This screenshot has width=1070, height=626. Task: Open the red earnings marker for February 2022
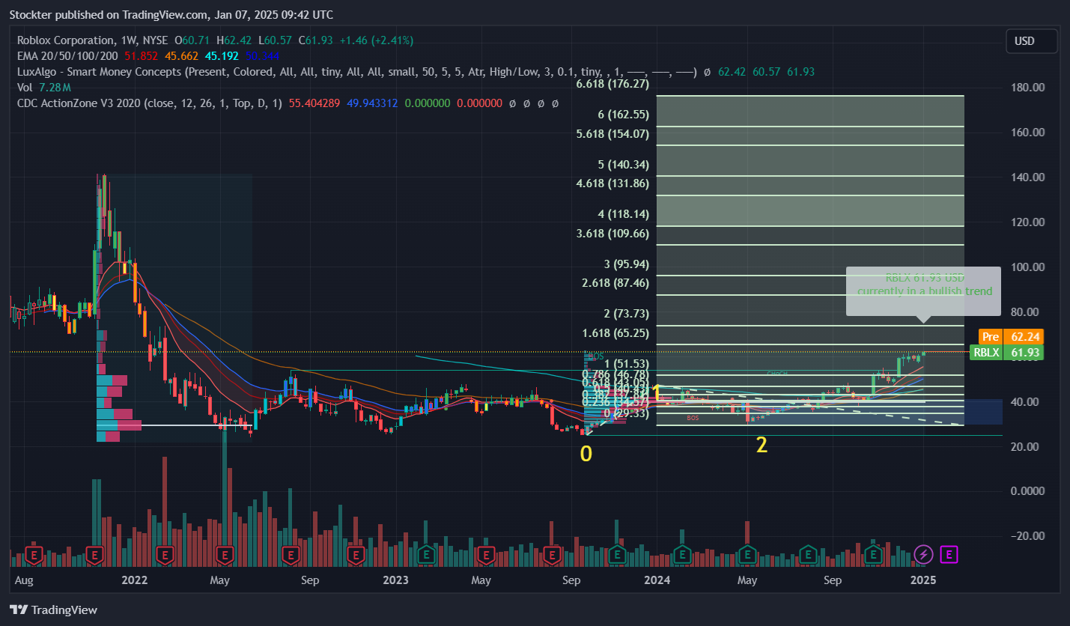[x=165, y=555]
